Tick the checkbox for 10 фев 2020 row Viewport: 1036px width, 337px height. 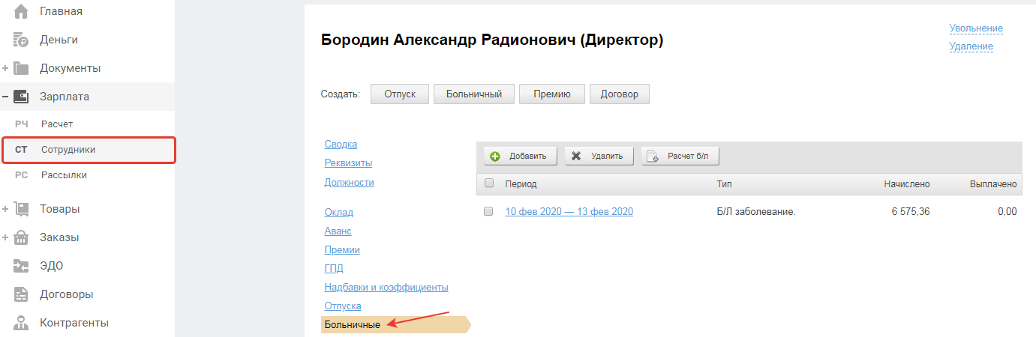[488, 212]
